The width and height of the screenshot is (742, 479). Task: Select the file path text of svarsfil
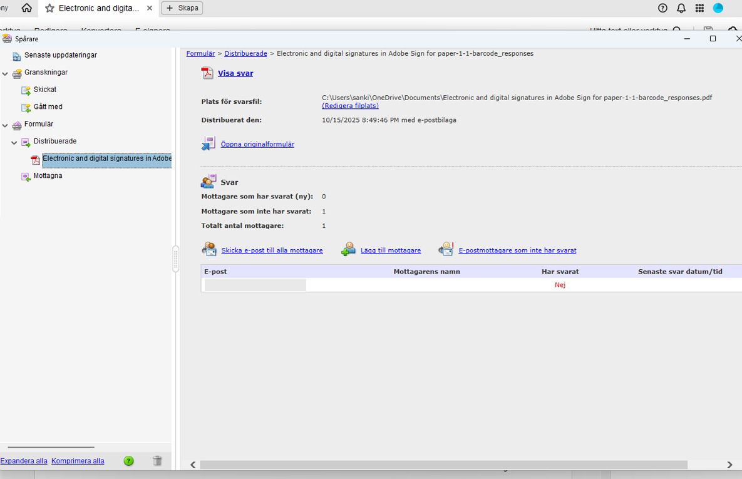(517, 98)
